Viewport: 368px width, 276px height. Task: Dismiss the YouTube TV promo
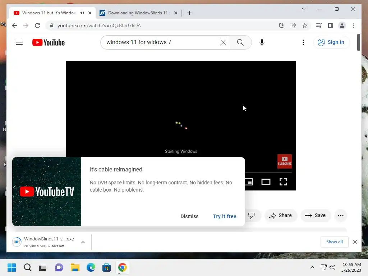189,216
